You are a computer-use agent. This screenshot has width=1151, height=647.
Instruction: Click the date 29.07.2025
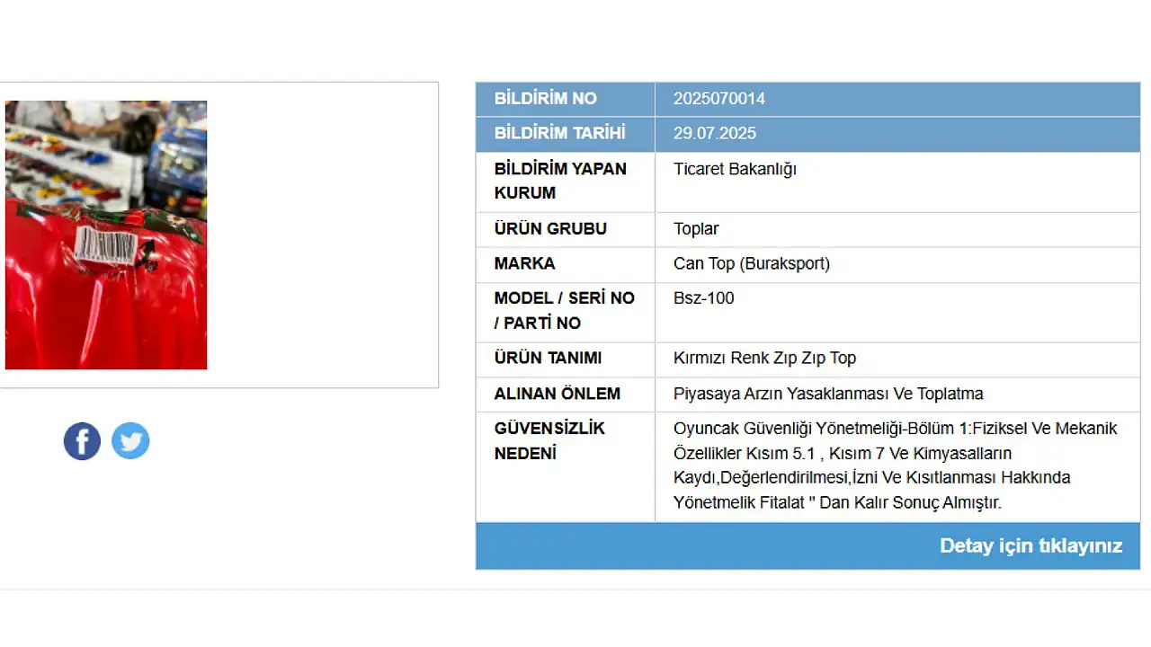715,134
